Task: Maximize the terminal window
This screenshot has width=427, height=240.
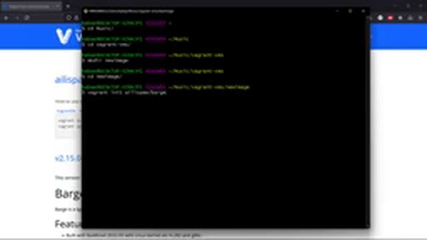Action: pyautogui.click(x=350, y=11)
